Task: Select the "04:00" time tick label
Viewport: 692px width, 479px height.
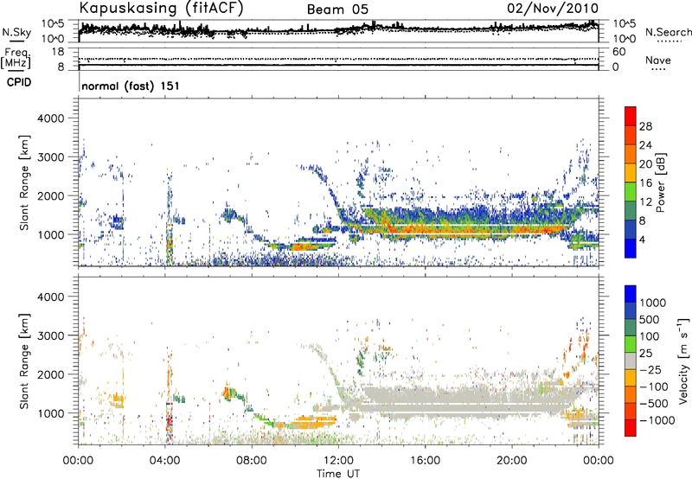Action: (x=164, y=461)
